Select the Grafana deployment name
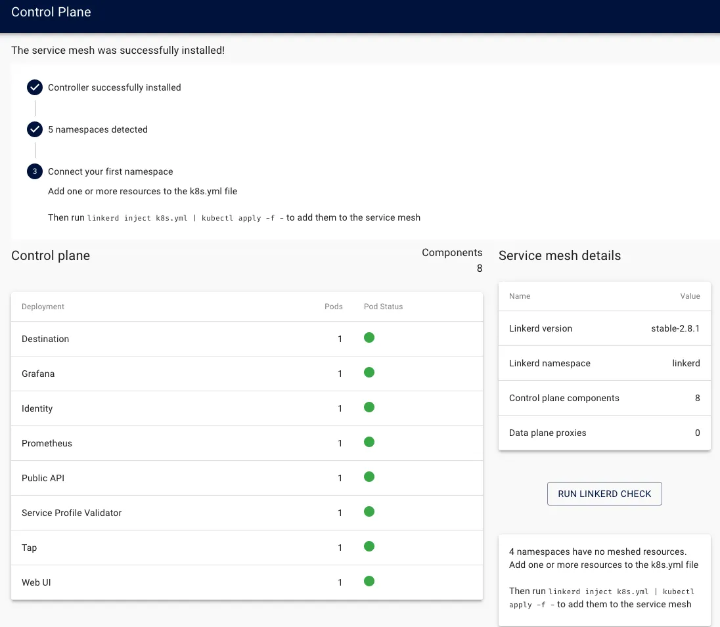 click(x=38, y=374)
